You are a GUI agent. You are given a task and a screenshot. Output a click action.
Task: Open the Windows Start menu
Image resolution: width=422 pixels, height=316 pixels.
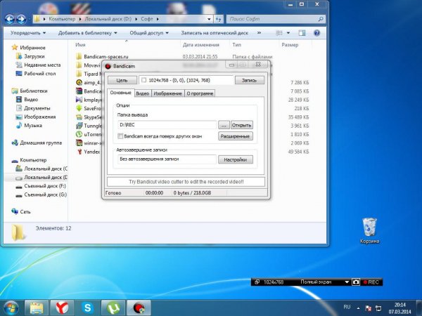click(x=11, y=308)
